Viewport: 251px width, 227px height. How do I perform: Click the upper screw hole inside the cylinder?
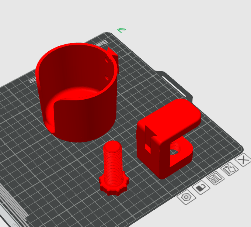[107, 60]
